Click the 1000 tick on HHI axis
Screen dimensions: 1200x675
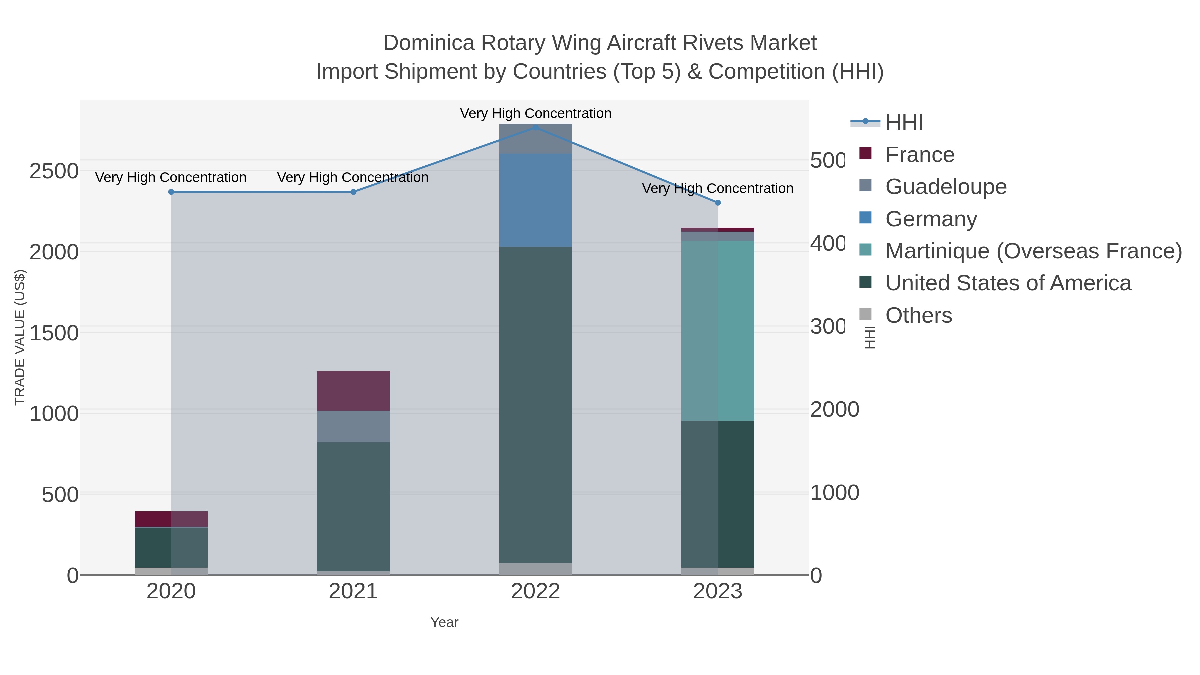pyautogui.click(x=835, y=492)
